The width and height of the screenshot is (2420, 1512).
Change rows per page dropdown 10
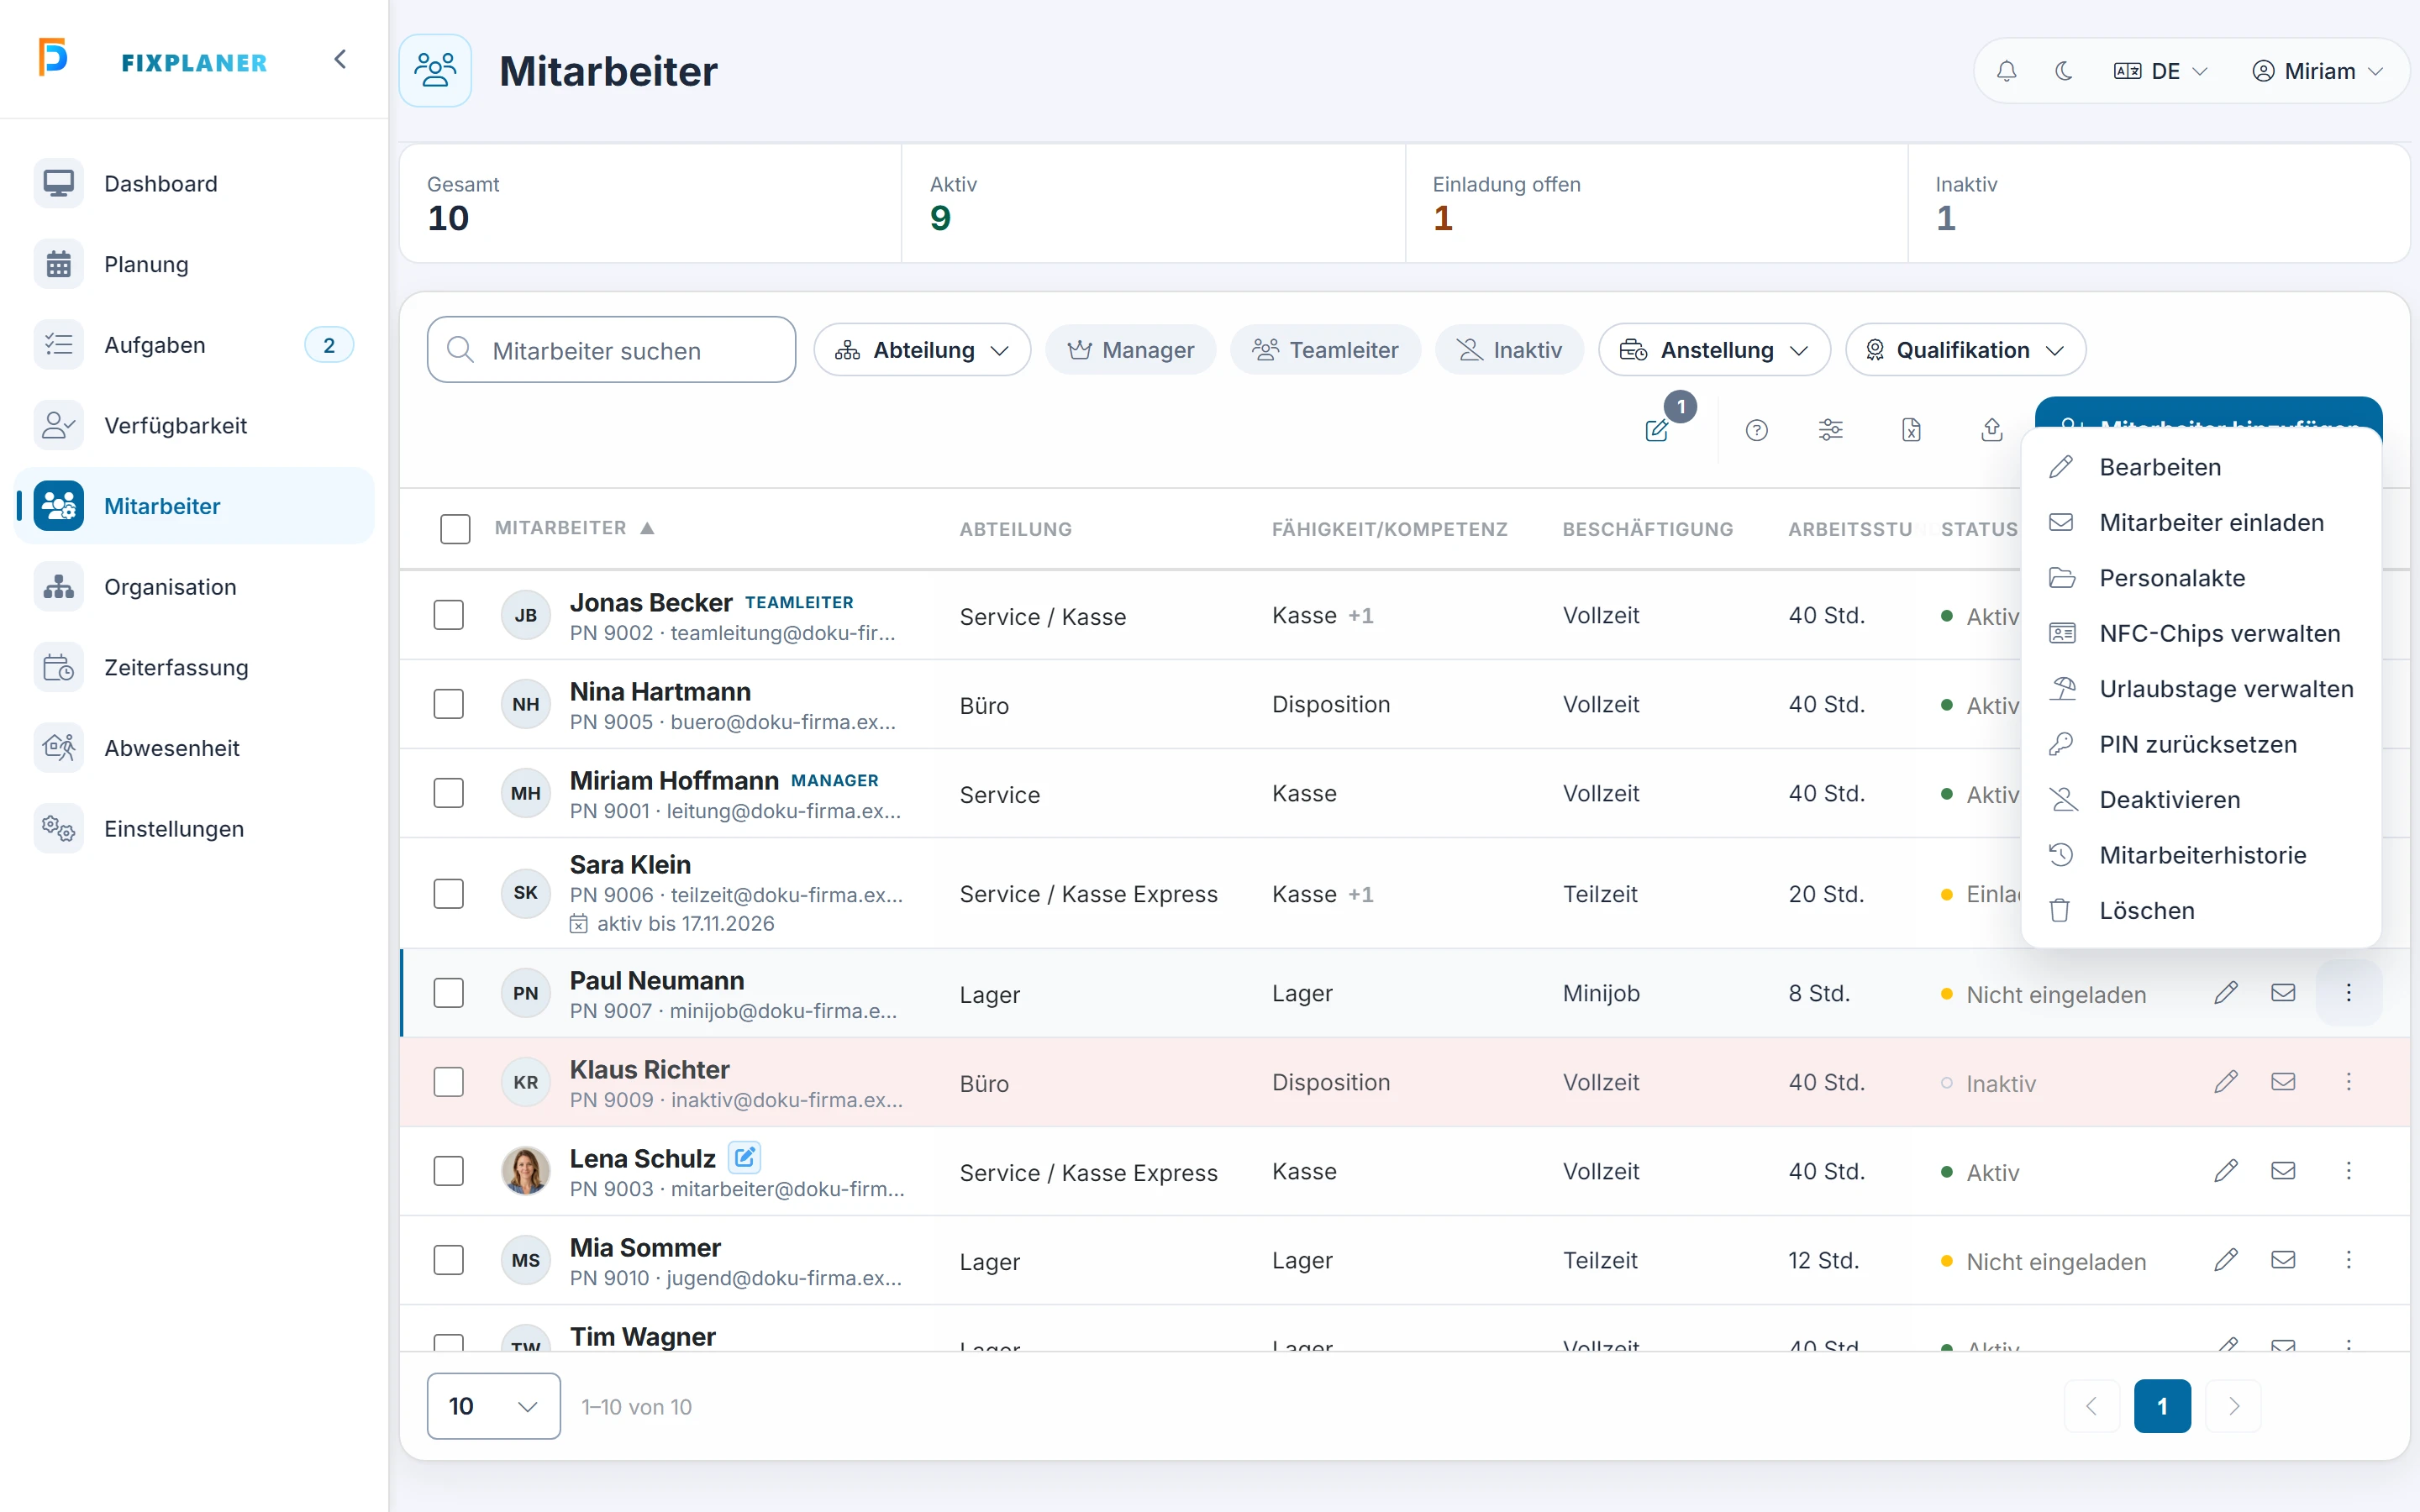(494, 1406)
